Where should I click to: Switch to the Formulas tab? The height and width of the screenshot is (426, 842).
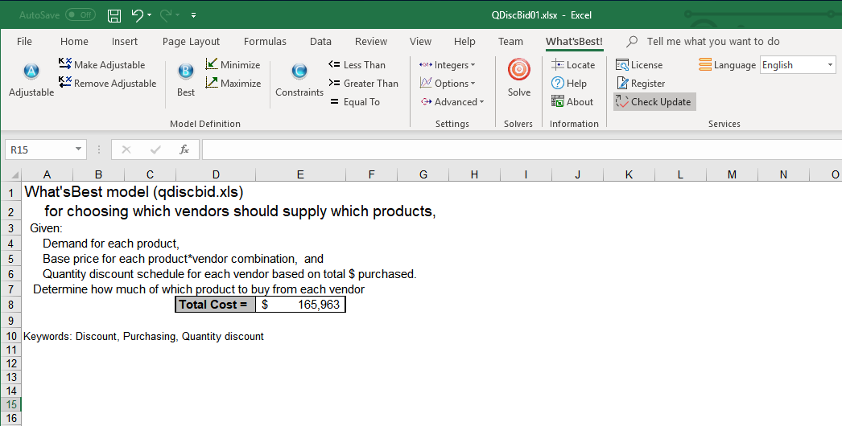265,41
